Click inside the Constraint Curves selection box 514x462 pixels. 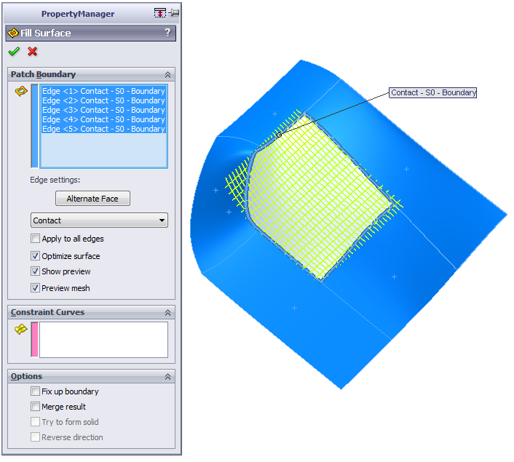(103, 340)
